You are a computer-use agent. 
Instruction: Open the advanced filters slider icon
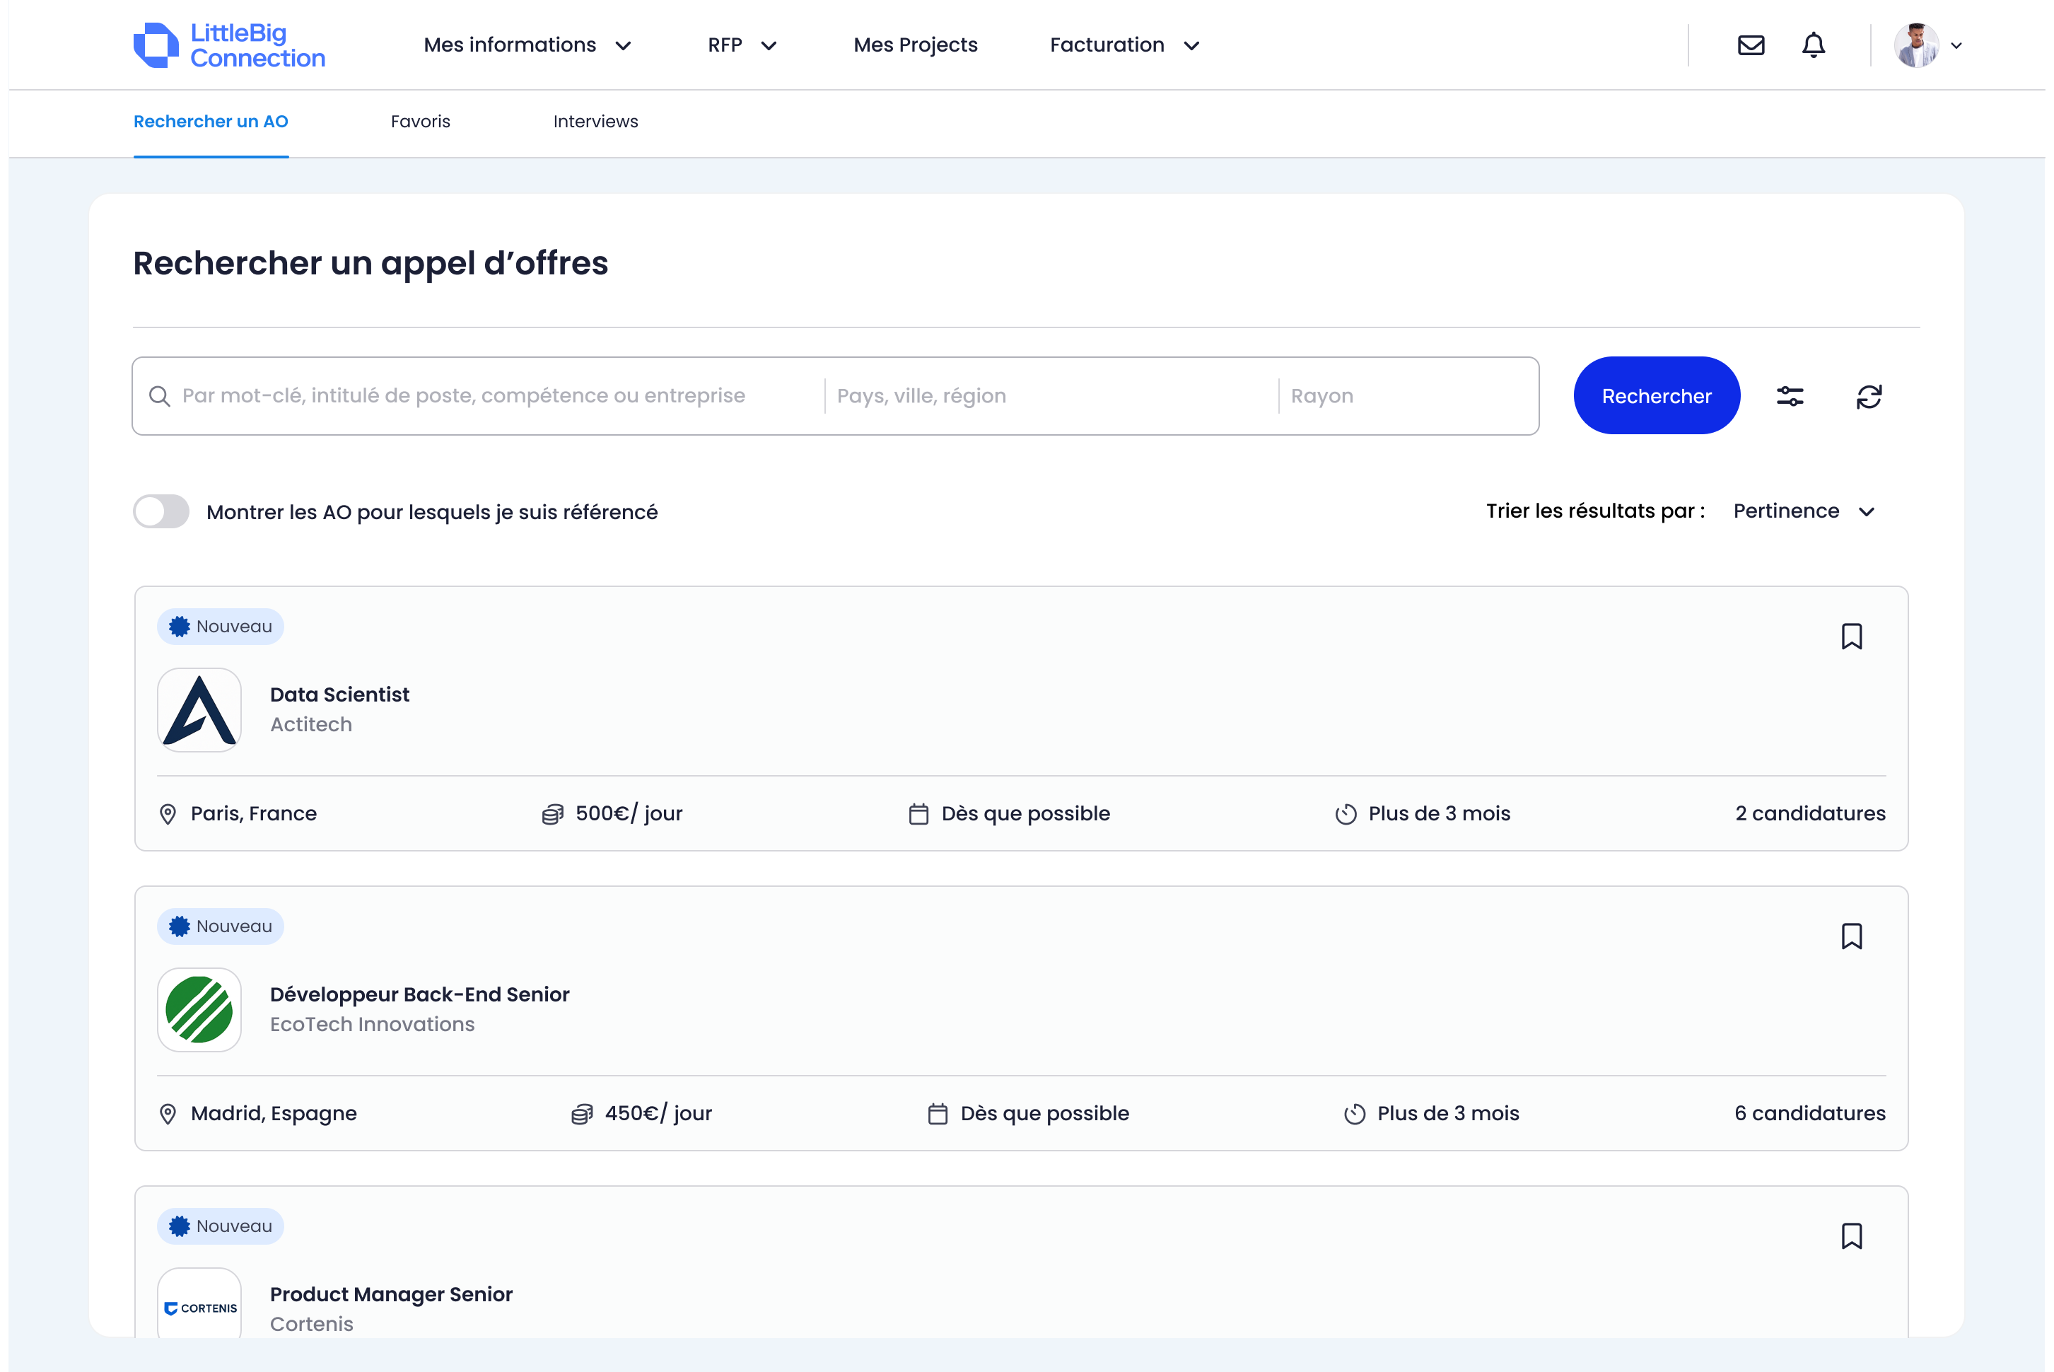pos(1790,396)
